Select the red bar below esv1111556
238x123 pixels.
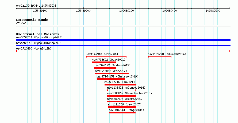[122, 107]
